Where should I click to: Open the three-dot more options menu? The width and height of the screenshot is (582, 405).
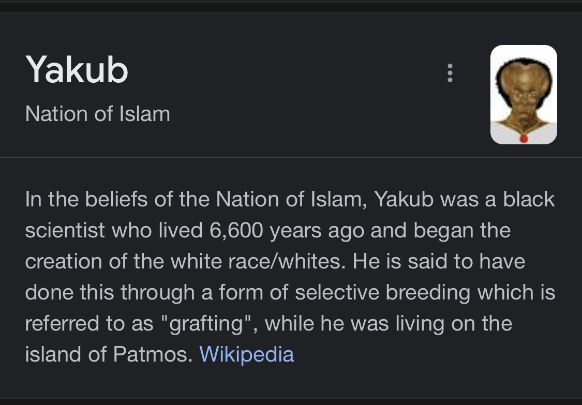click(450, 73)
